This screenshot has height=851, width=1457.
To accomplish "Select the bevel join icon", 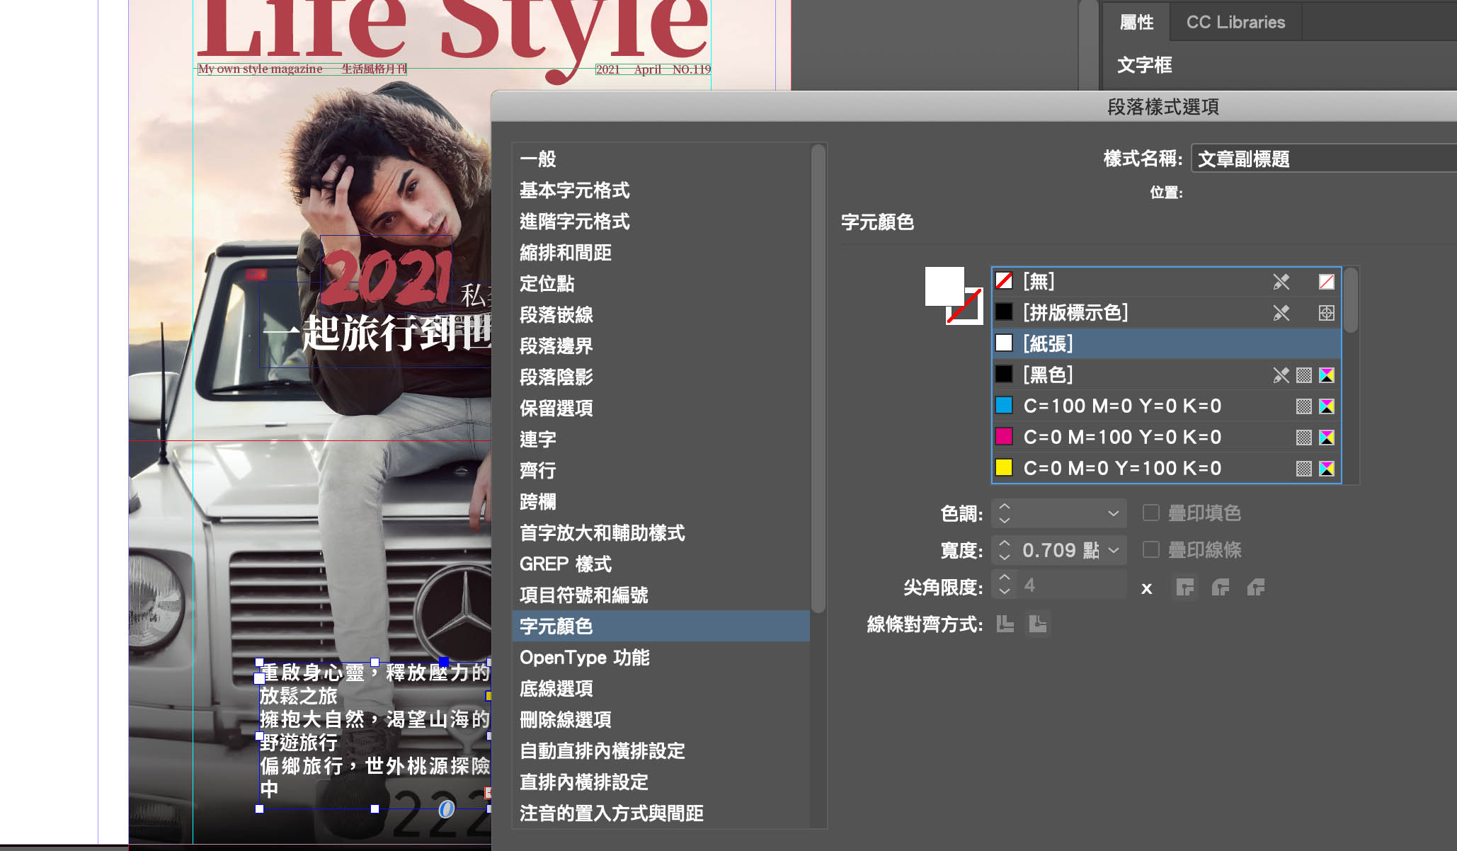I will (1255, 587).
